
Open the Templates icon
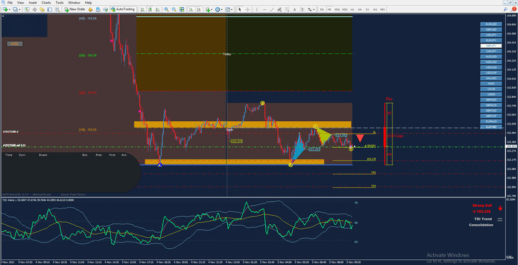tap(228, 9)
